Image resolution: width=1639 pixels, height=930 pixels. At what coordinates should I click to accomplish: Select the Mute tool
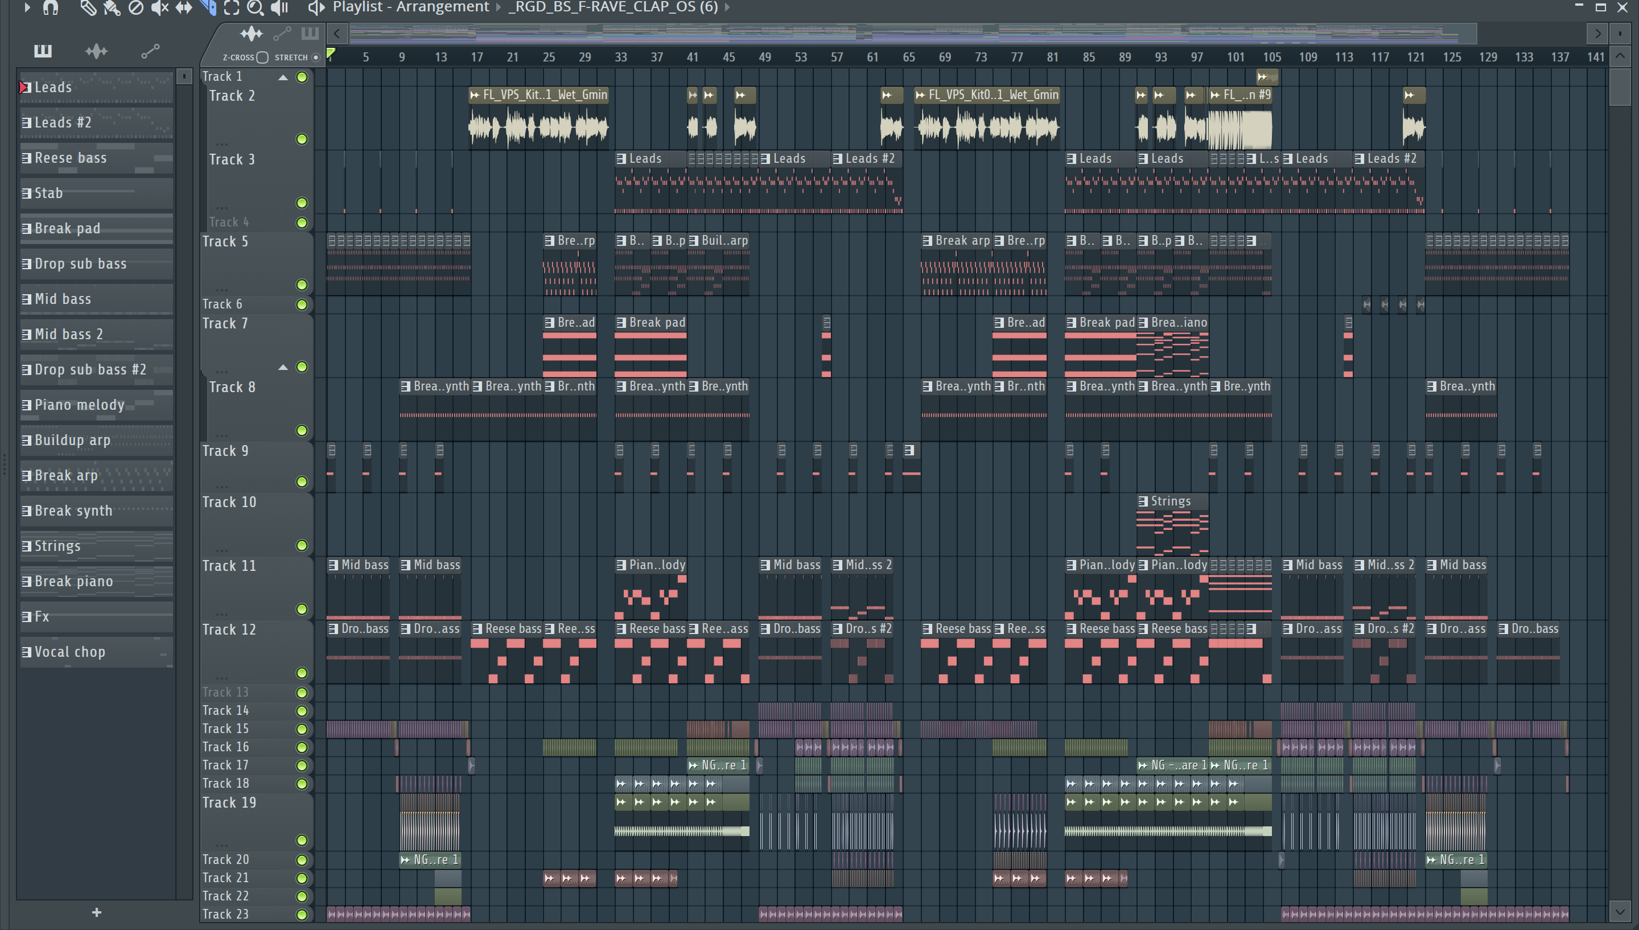pyautogui.click(x=159, y=7)
